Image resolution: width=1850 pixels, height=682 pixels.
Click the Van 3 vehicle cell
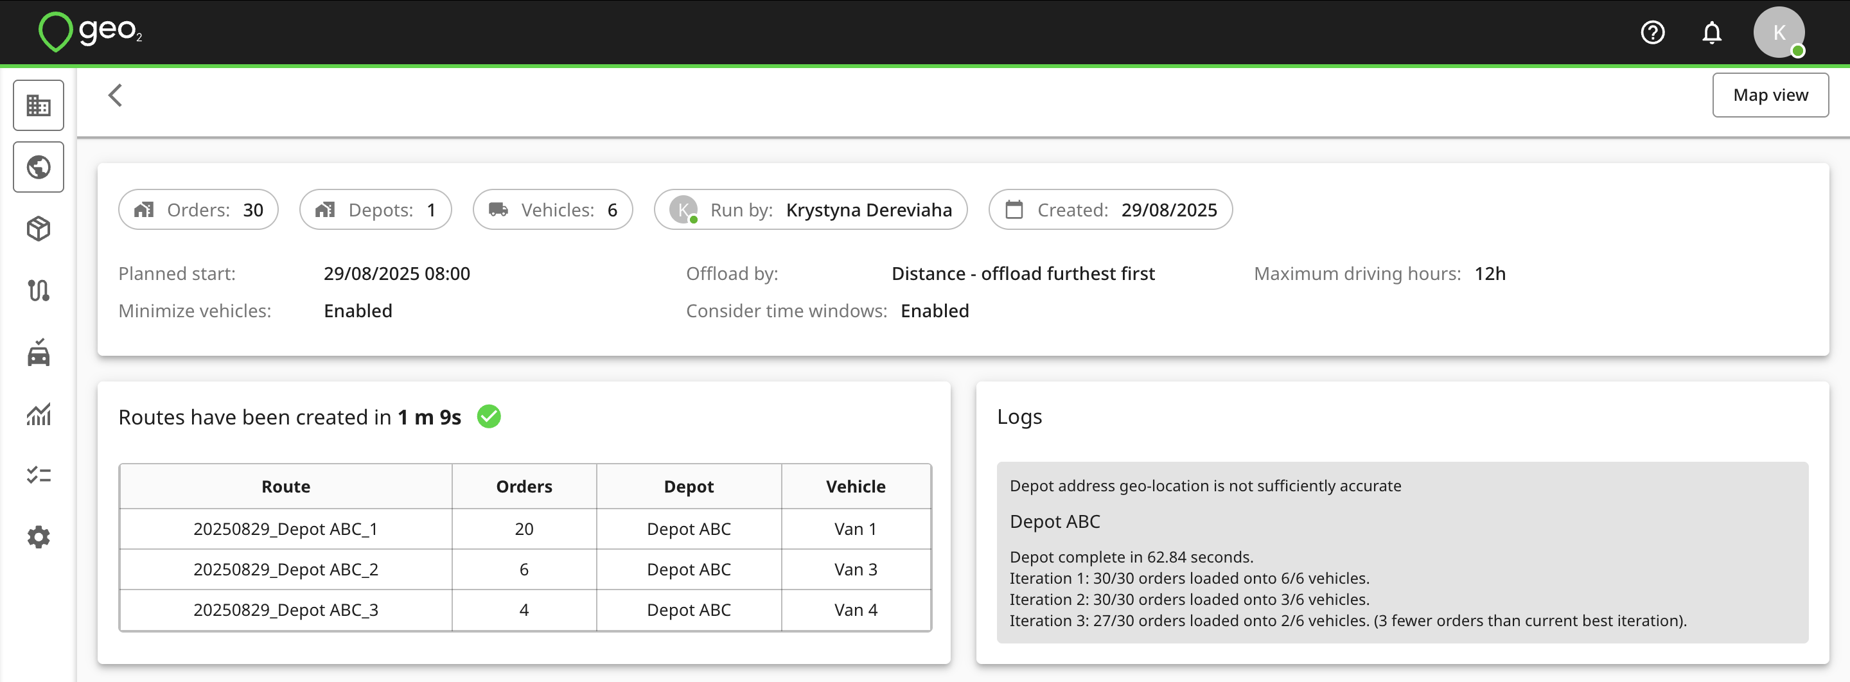[x=856, y=569]
